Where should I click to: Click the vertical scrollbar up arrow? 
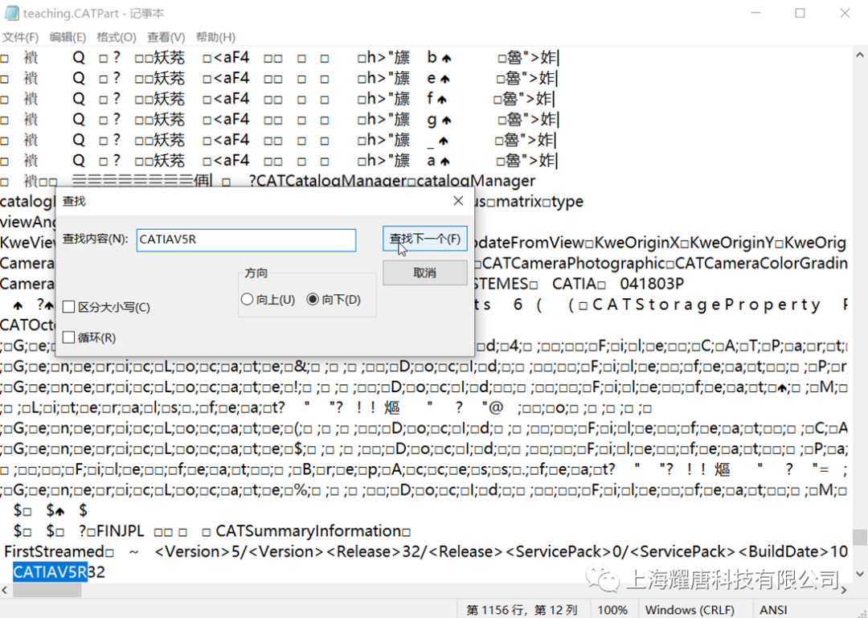[x=860, y=55]
